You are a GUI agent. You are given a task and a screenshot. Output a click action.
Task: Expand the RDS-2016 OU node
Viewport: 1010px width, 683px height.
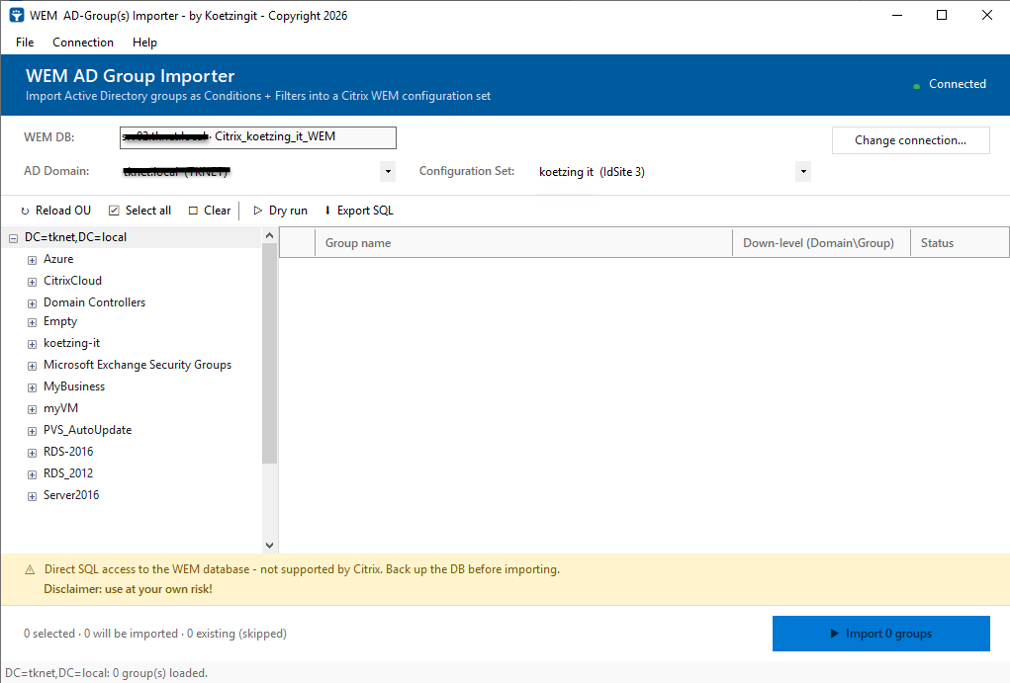[x=32, y=453]
